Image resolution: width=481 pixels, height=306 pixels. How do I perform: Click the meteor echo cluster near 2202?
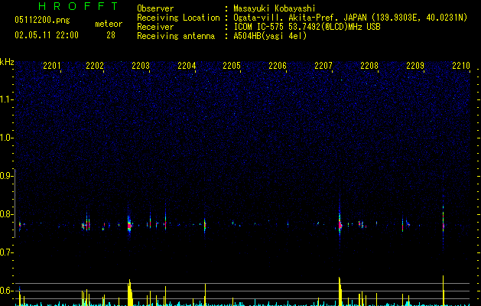(86, 225)
